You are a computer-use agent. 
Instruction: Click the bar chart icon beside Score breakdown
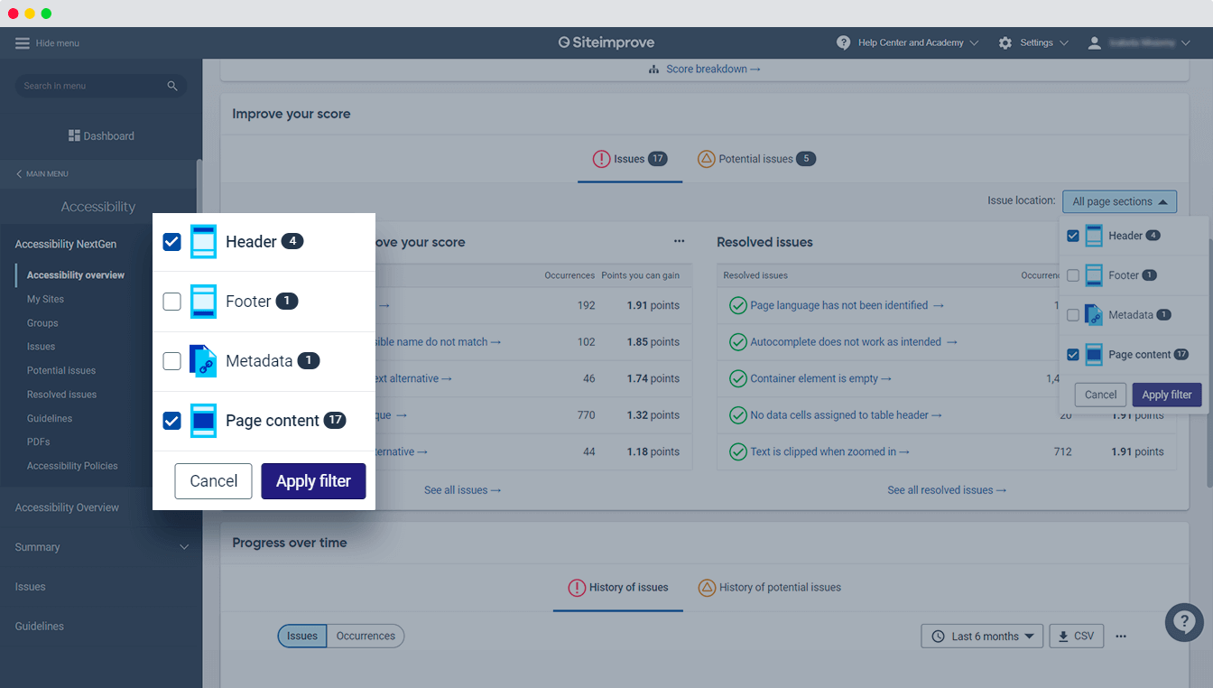tap(654, 70)
